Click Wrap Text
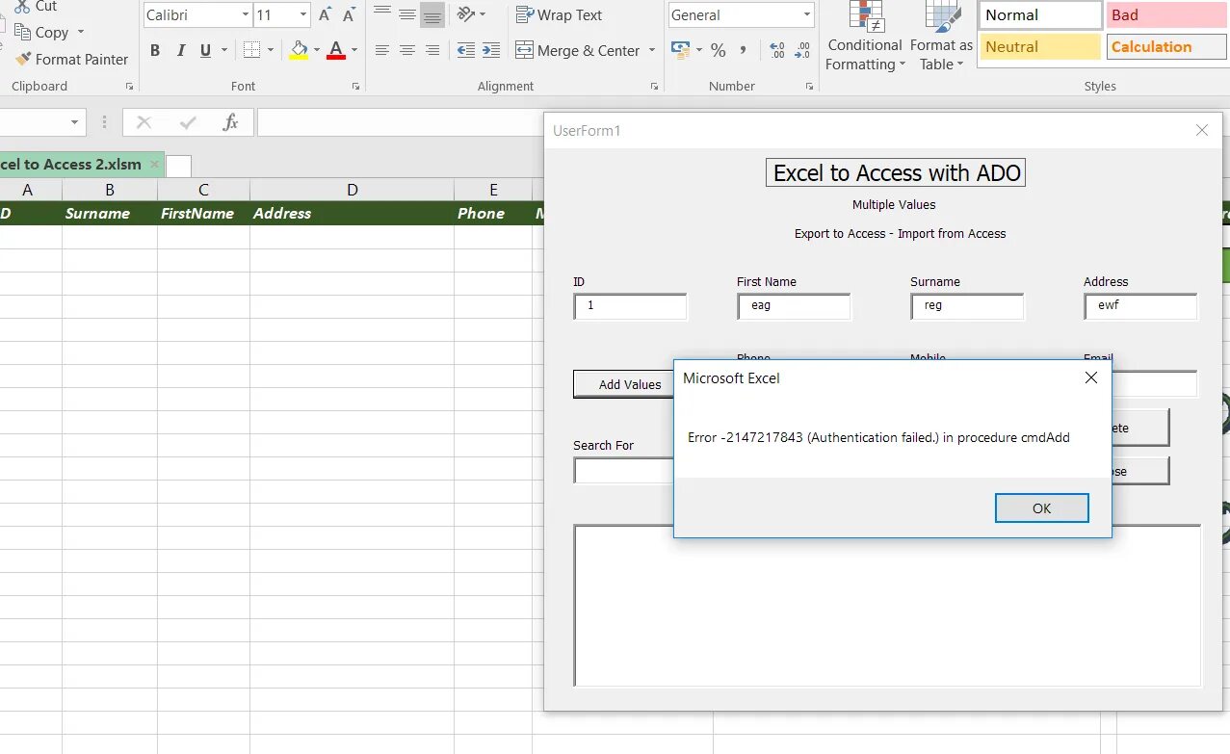Screen dimensions: 1230x754 point(559,14)
